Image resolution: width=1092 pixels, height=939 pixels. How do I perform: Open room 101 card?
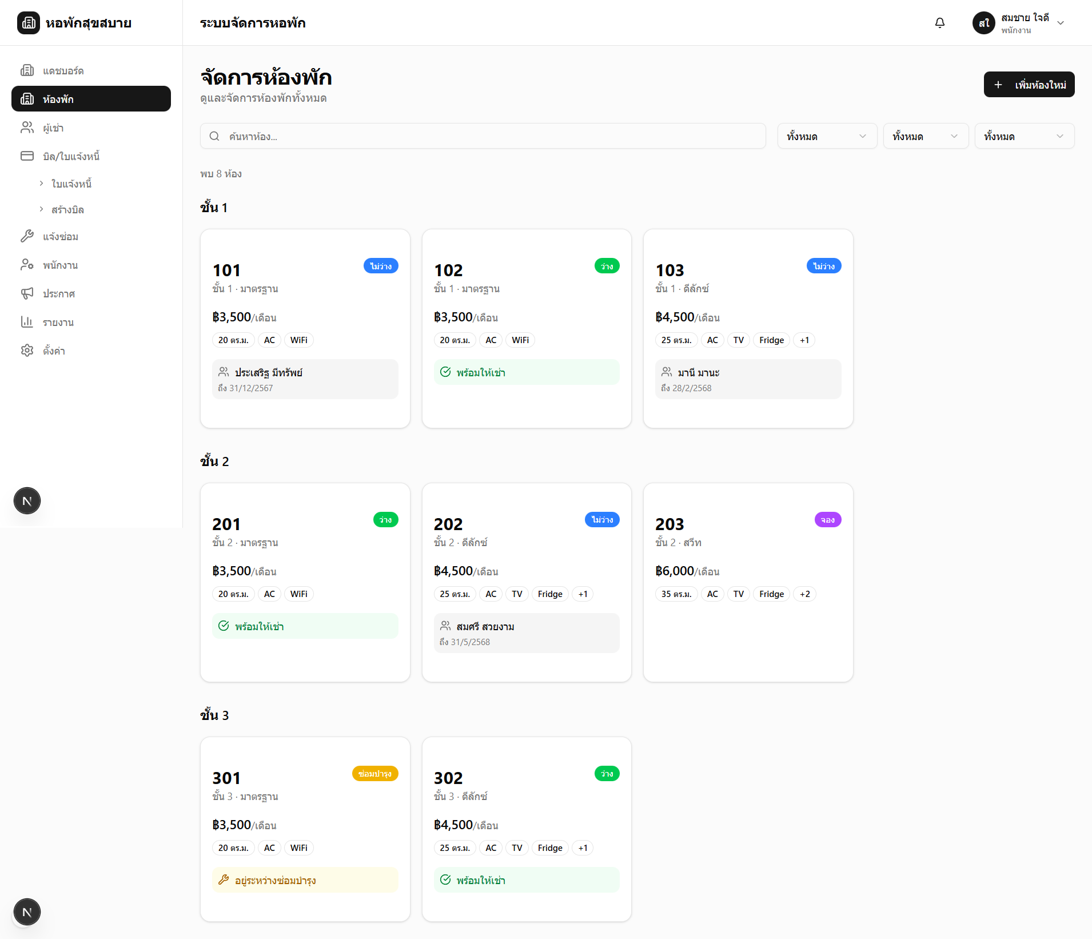point(305,329)
